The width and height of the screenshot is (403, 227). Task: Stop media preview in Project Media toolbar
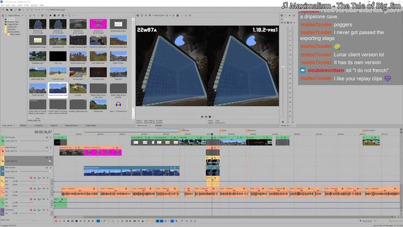point(55,15)
